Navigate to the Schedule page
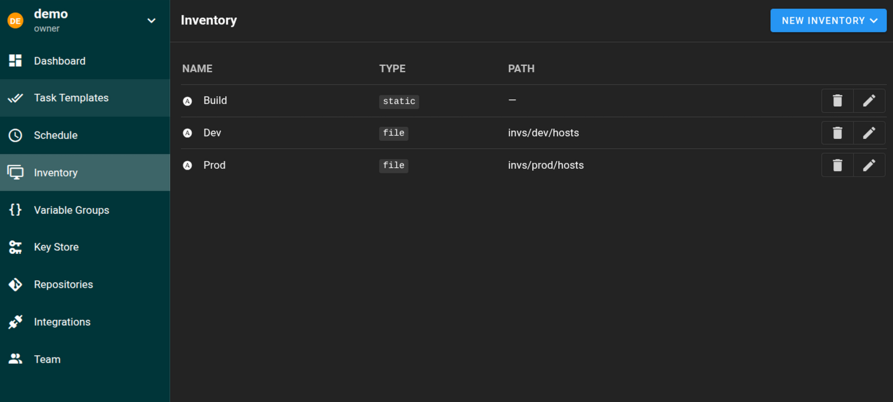Image resolution: width=893 pixels, height=402 pixels. [56, 135]
